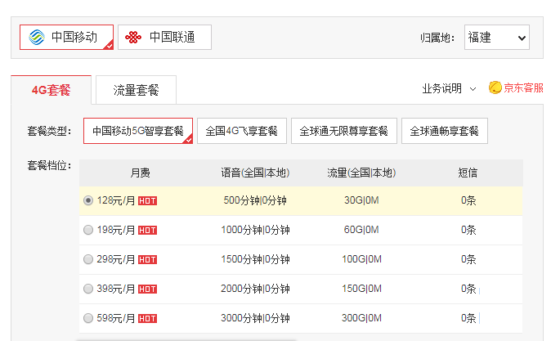551x341 pixels.
Task: Select the 598元/月 plan radio button
Action: pyautogui.click(x=88, y=318)
